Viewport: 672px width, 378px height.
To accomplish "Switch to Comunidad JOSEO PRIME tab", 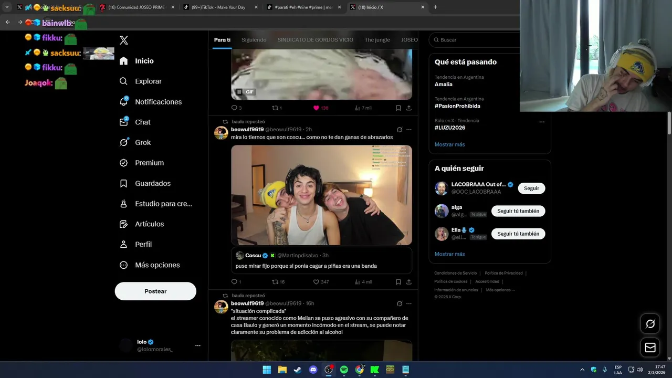I will (138, 7).
